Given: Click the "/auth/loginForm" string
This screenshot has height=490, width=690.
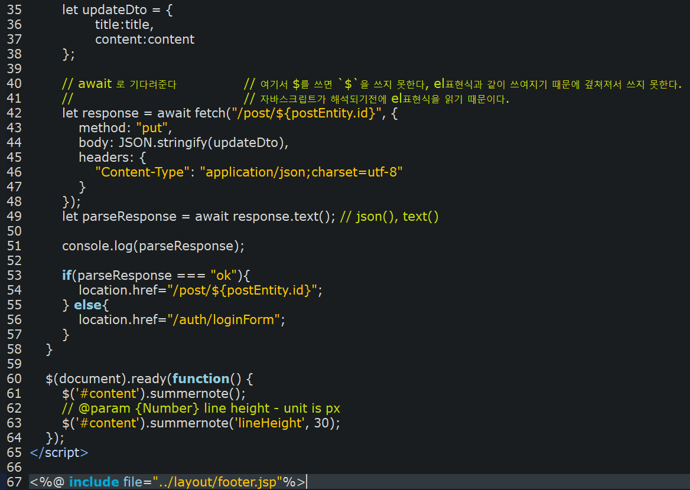Looking at the screenshot, I should pos(223,320).
